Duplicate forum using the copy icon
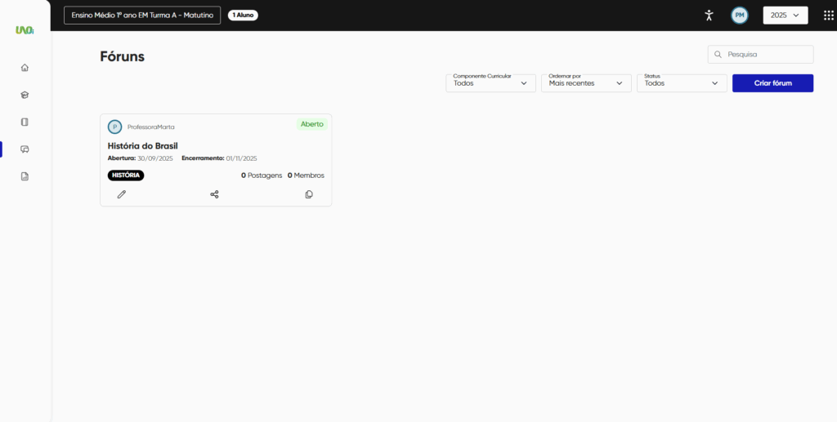 coord(309,194)
